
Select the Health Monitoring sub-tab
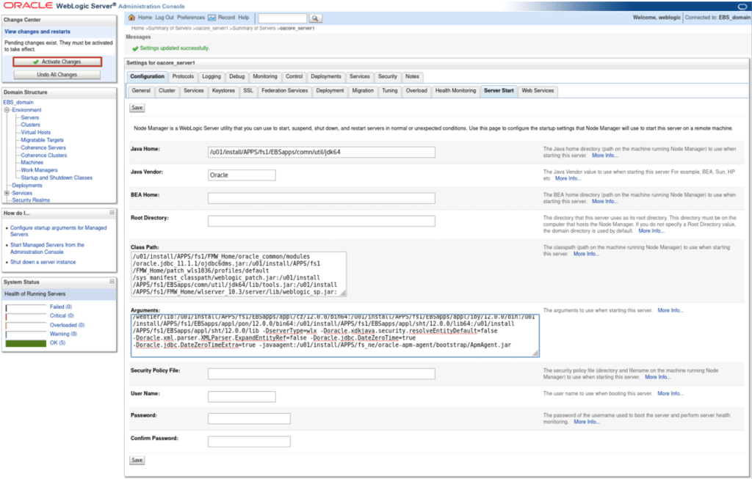click(x=455, y=91)
